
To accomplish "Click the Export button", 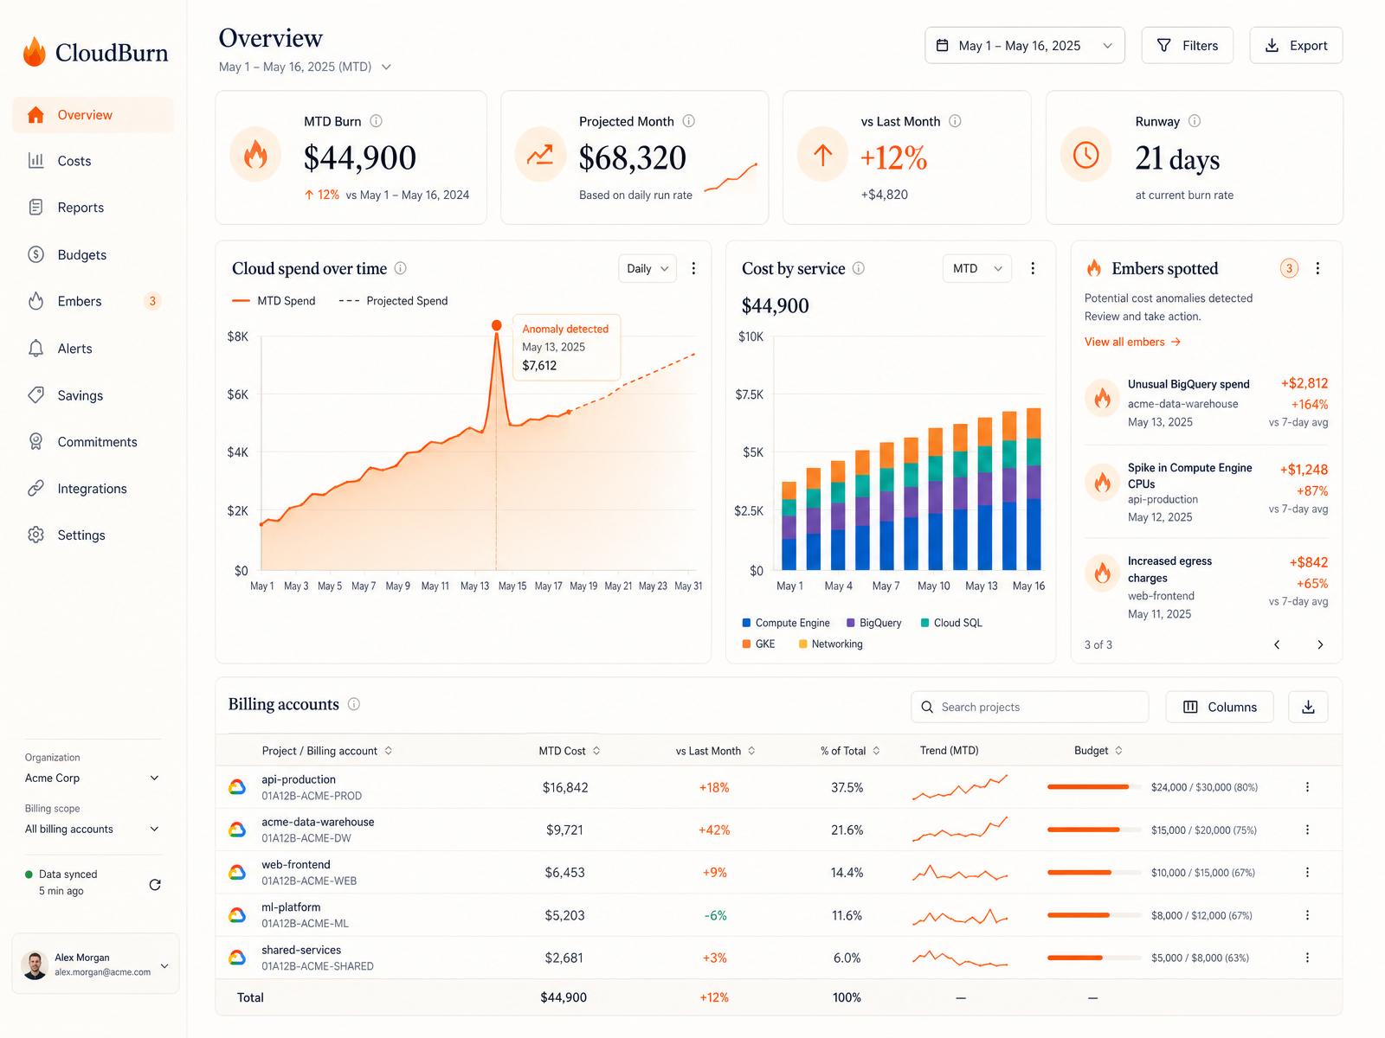I will pos(1296,45).
